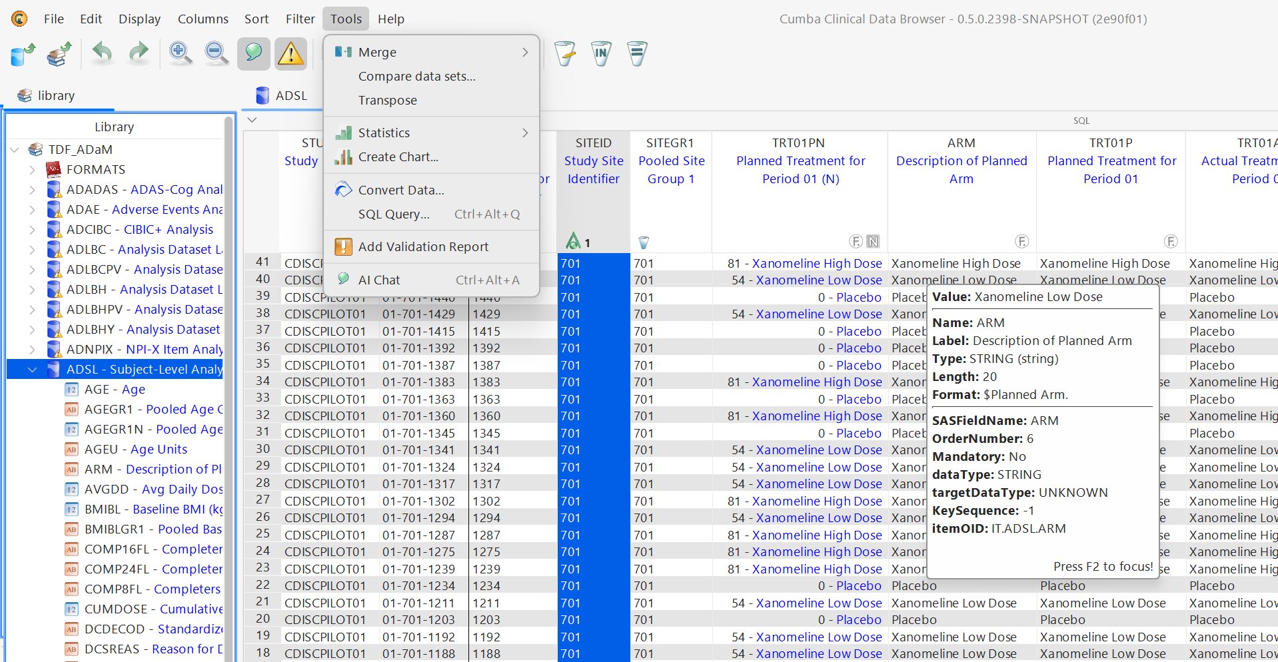Click the numeric type icon beside BMIBL
1278x662 pixels.
(x=71, y=509)
